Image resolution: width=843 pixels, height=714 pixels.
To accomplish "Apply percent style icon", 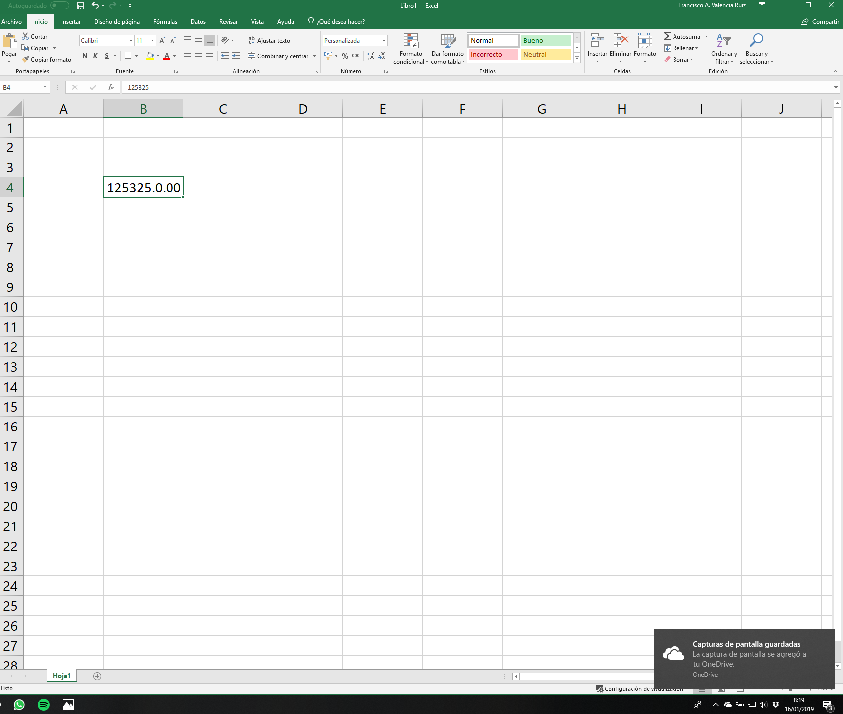I will [345, 56].
